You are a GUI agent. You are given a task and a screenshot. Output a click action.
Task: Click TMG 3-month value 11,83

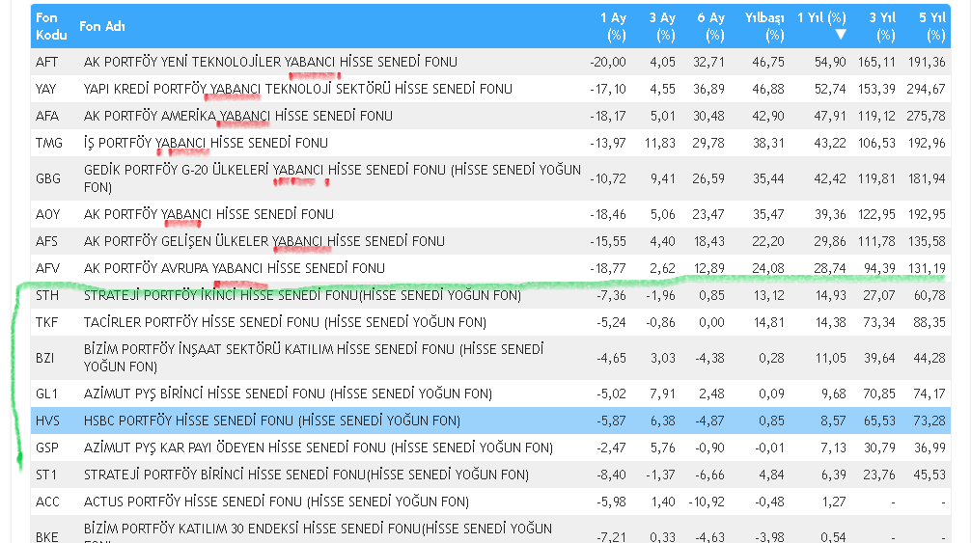[659, 144]
